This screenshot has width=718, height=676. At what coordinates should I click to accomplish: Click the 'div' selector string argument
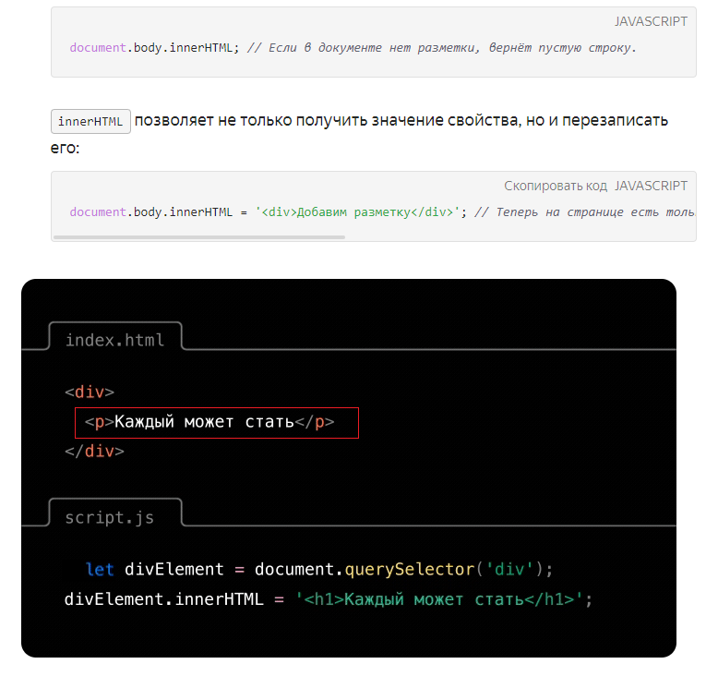[x=509, y=569]
